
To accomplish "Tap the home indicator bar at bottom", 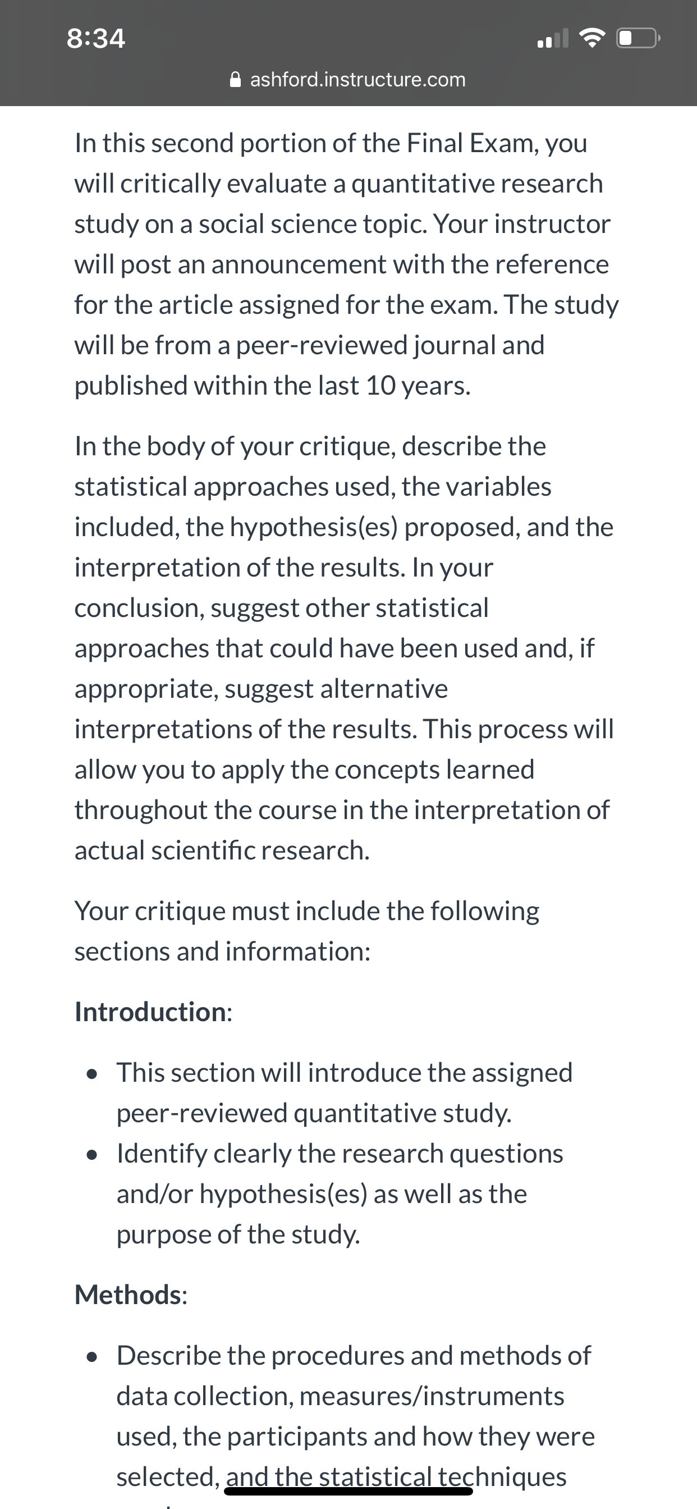I will point(349,1491).
